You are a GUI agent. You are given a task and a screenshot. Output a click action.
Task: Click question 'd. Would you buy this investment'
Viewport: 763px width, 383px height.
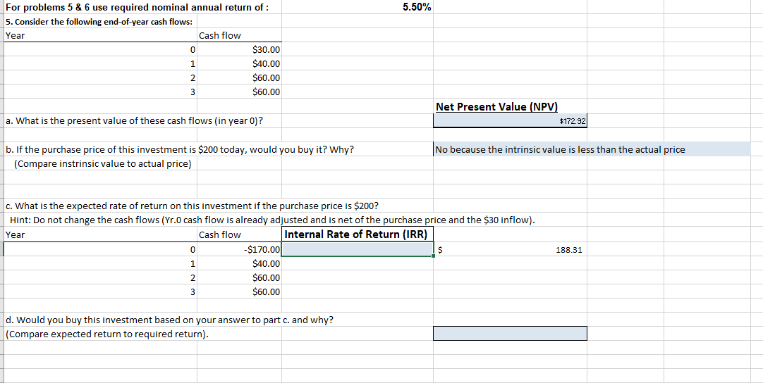pyautogui.click(x=170, y=320)
